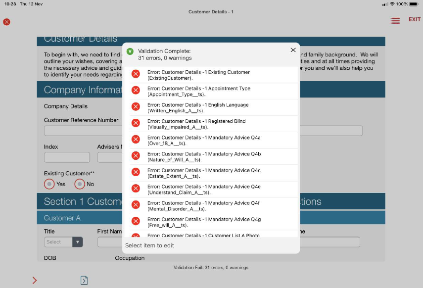The height and width of the screenshot is (288, 423).
Task: Click the red close icon at top left
Action: (x=6, y=22)
